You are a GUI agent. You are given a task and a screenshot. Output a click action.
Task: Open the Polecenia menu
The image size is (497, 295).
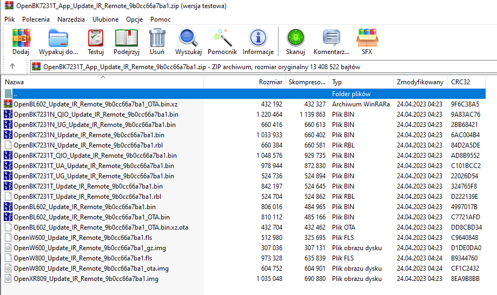point(36,19)
